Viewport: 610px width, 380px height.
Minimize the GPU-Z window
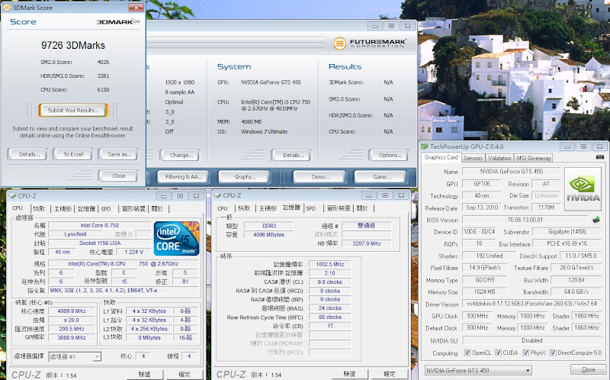coord(567,147)
